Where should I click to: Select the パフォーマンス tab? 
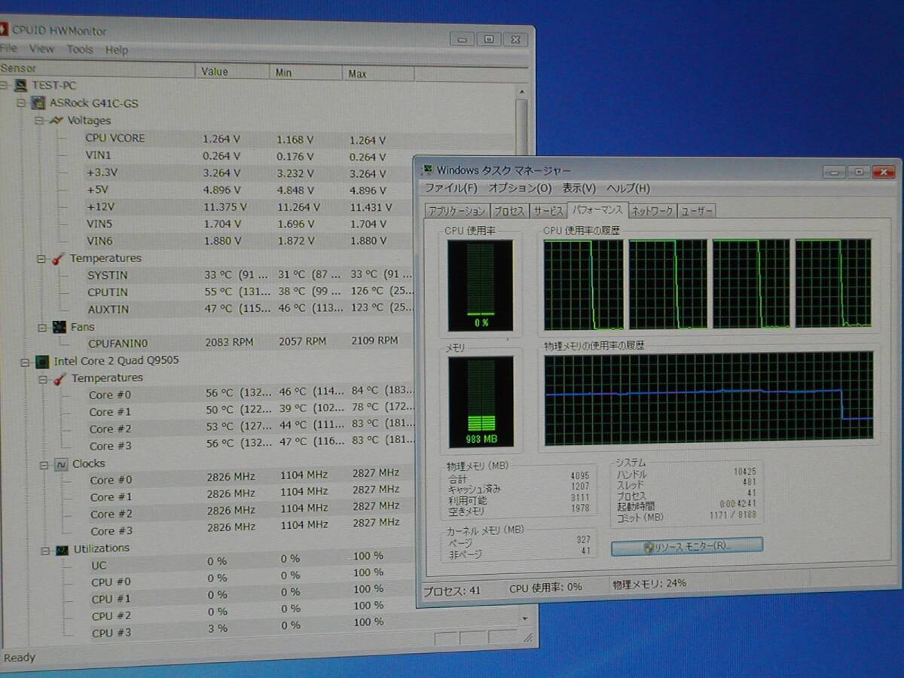[597, 210]
